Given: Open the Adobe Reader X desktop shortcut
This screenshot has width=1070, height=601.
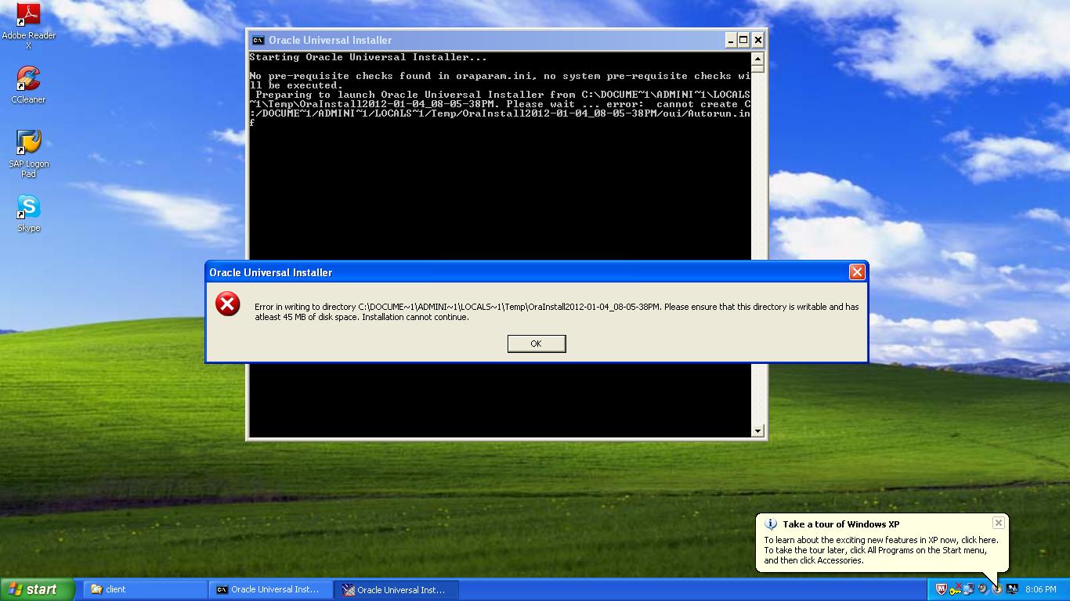Looking at the screenshot, I should (28, 26).
